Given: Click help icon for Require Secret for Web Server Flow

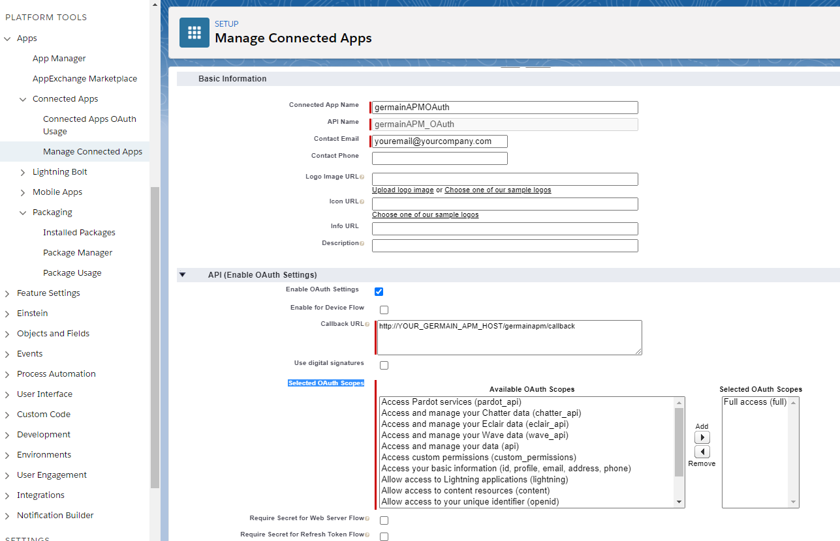Looking at the screenshot, I should click(x=367, y=519).
